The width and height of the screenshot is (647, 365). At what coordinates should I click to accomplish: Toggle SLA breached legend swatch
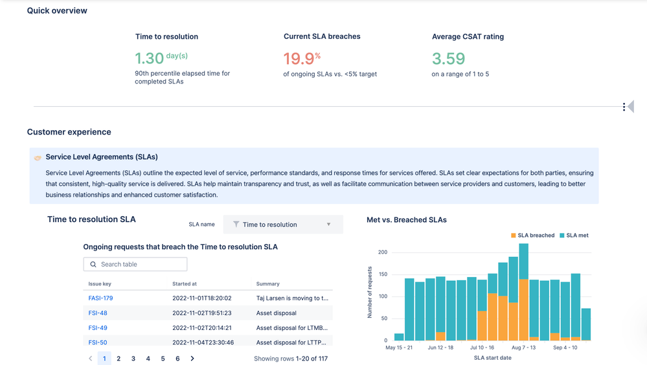514,236
